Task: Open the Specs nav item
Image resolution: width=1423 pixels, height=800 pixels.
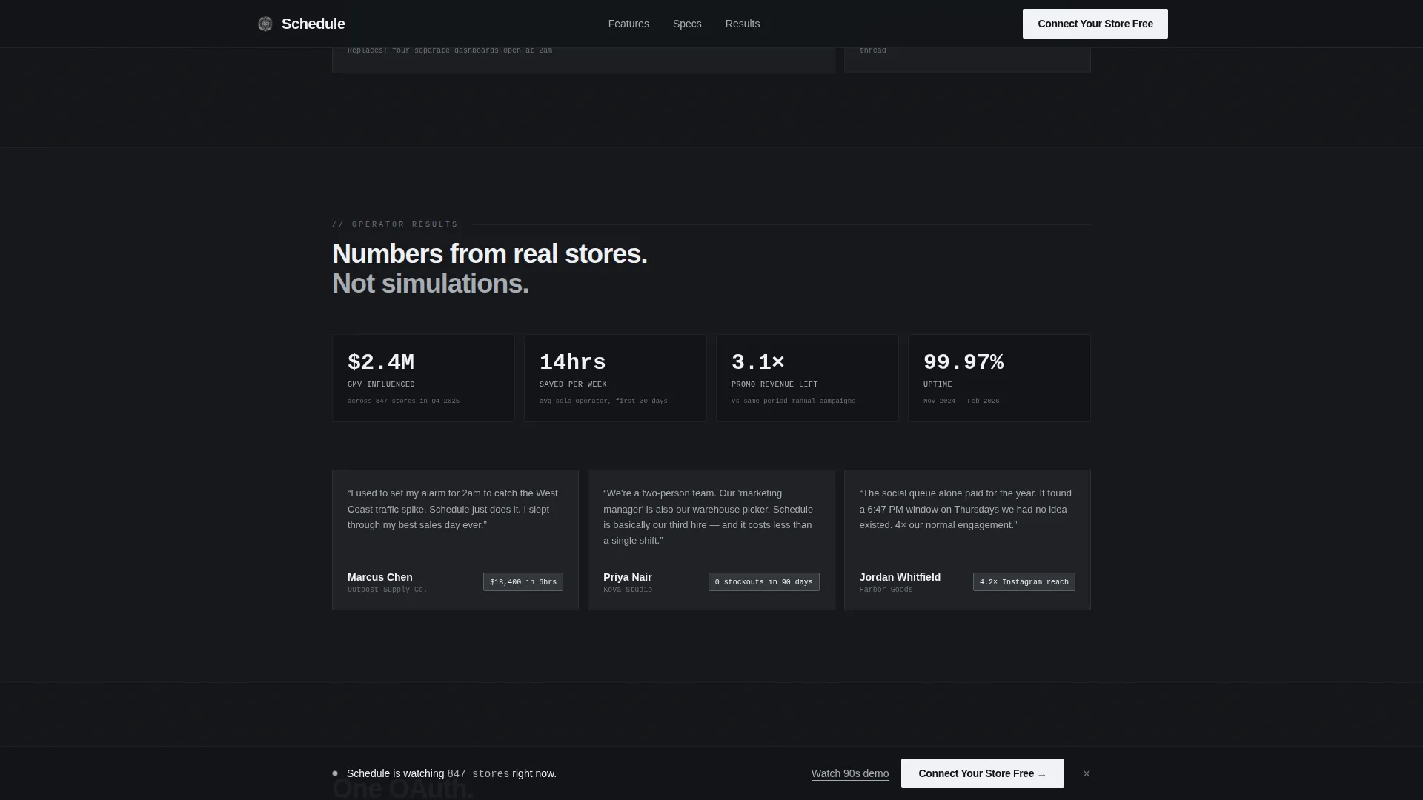Action: pos(687,24)
